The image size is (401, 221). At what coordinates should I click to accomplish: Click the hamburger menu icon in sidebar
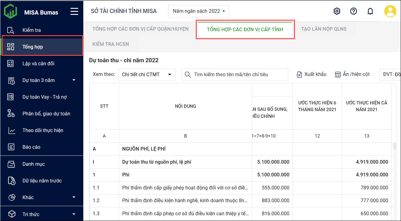74,12
